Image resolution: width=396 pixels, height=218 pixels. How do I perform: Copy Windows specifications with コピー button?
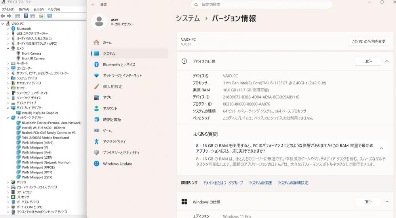(368, 202)
